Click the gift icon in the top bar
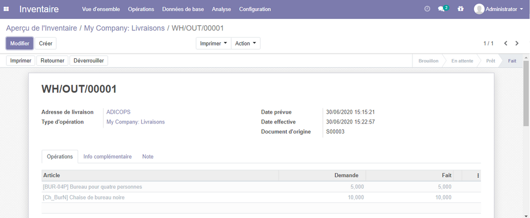 pos(461,9)
